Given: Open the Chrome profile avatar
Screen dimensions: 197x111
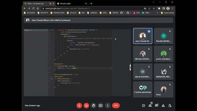Looking at the screenshot, I should pyautogui.click(x=168, y=8).
